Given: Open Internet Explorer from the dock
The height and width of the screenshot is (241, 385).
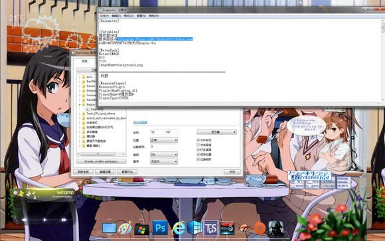Looking at the screenshot, I should (179, 228).
